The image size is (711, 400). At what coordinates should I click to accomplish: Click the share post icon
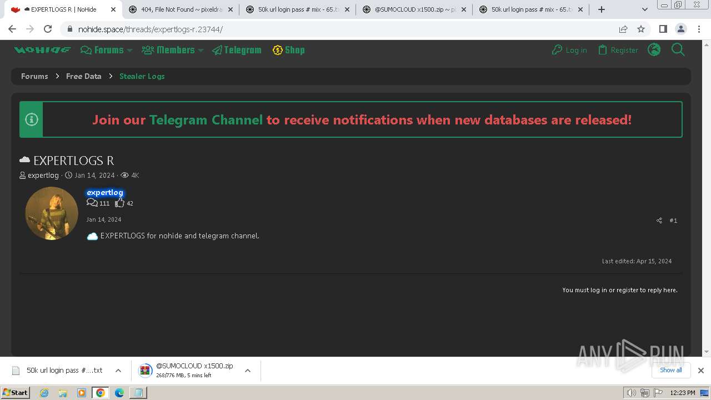pos(659,221)
